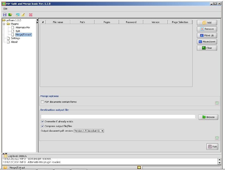Open the Output document pdf version dropdown
Image resolution: width=225 pixels, height=170 pixels.
tap(89, 131)
